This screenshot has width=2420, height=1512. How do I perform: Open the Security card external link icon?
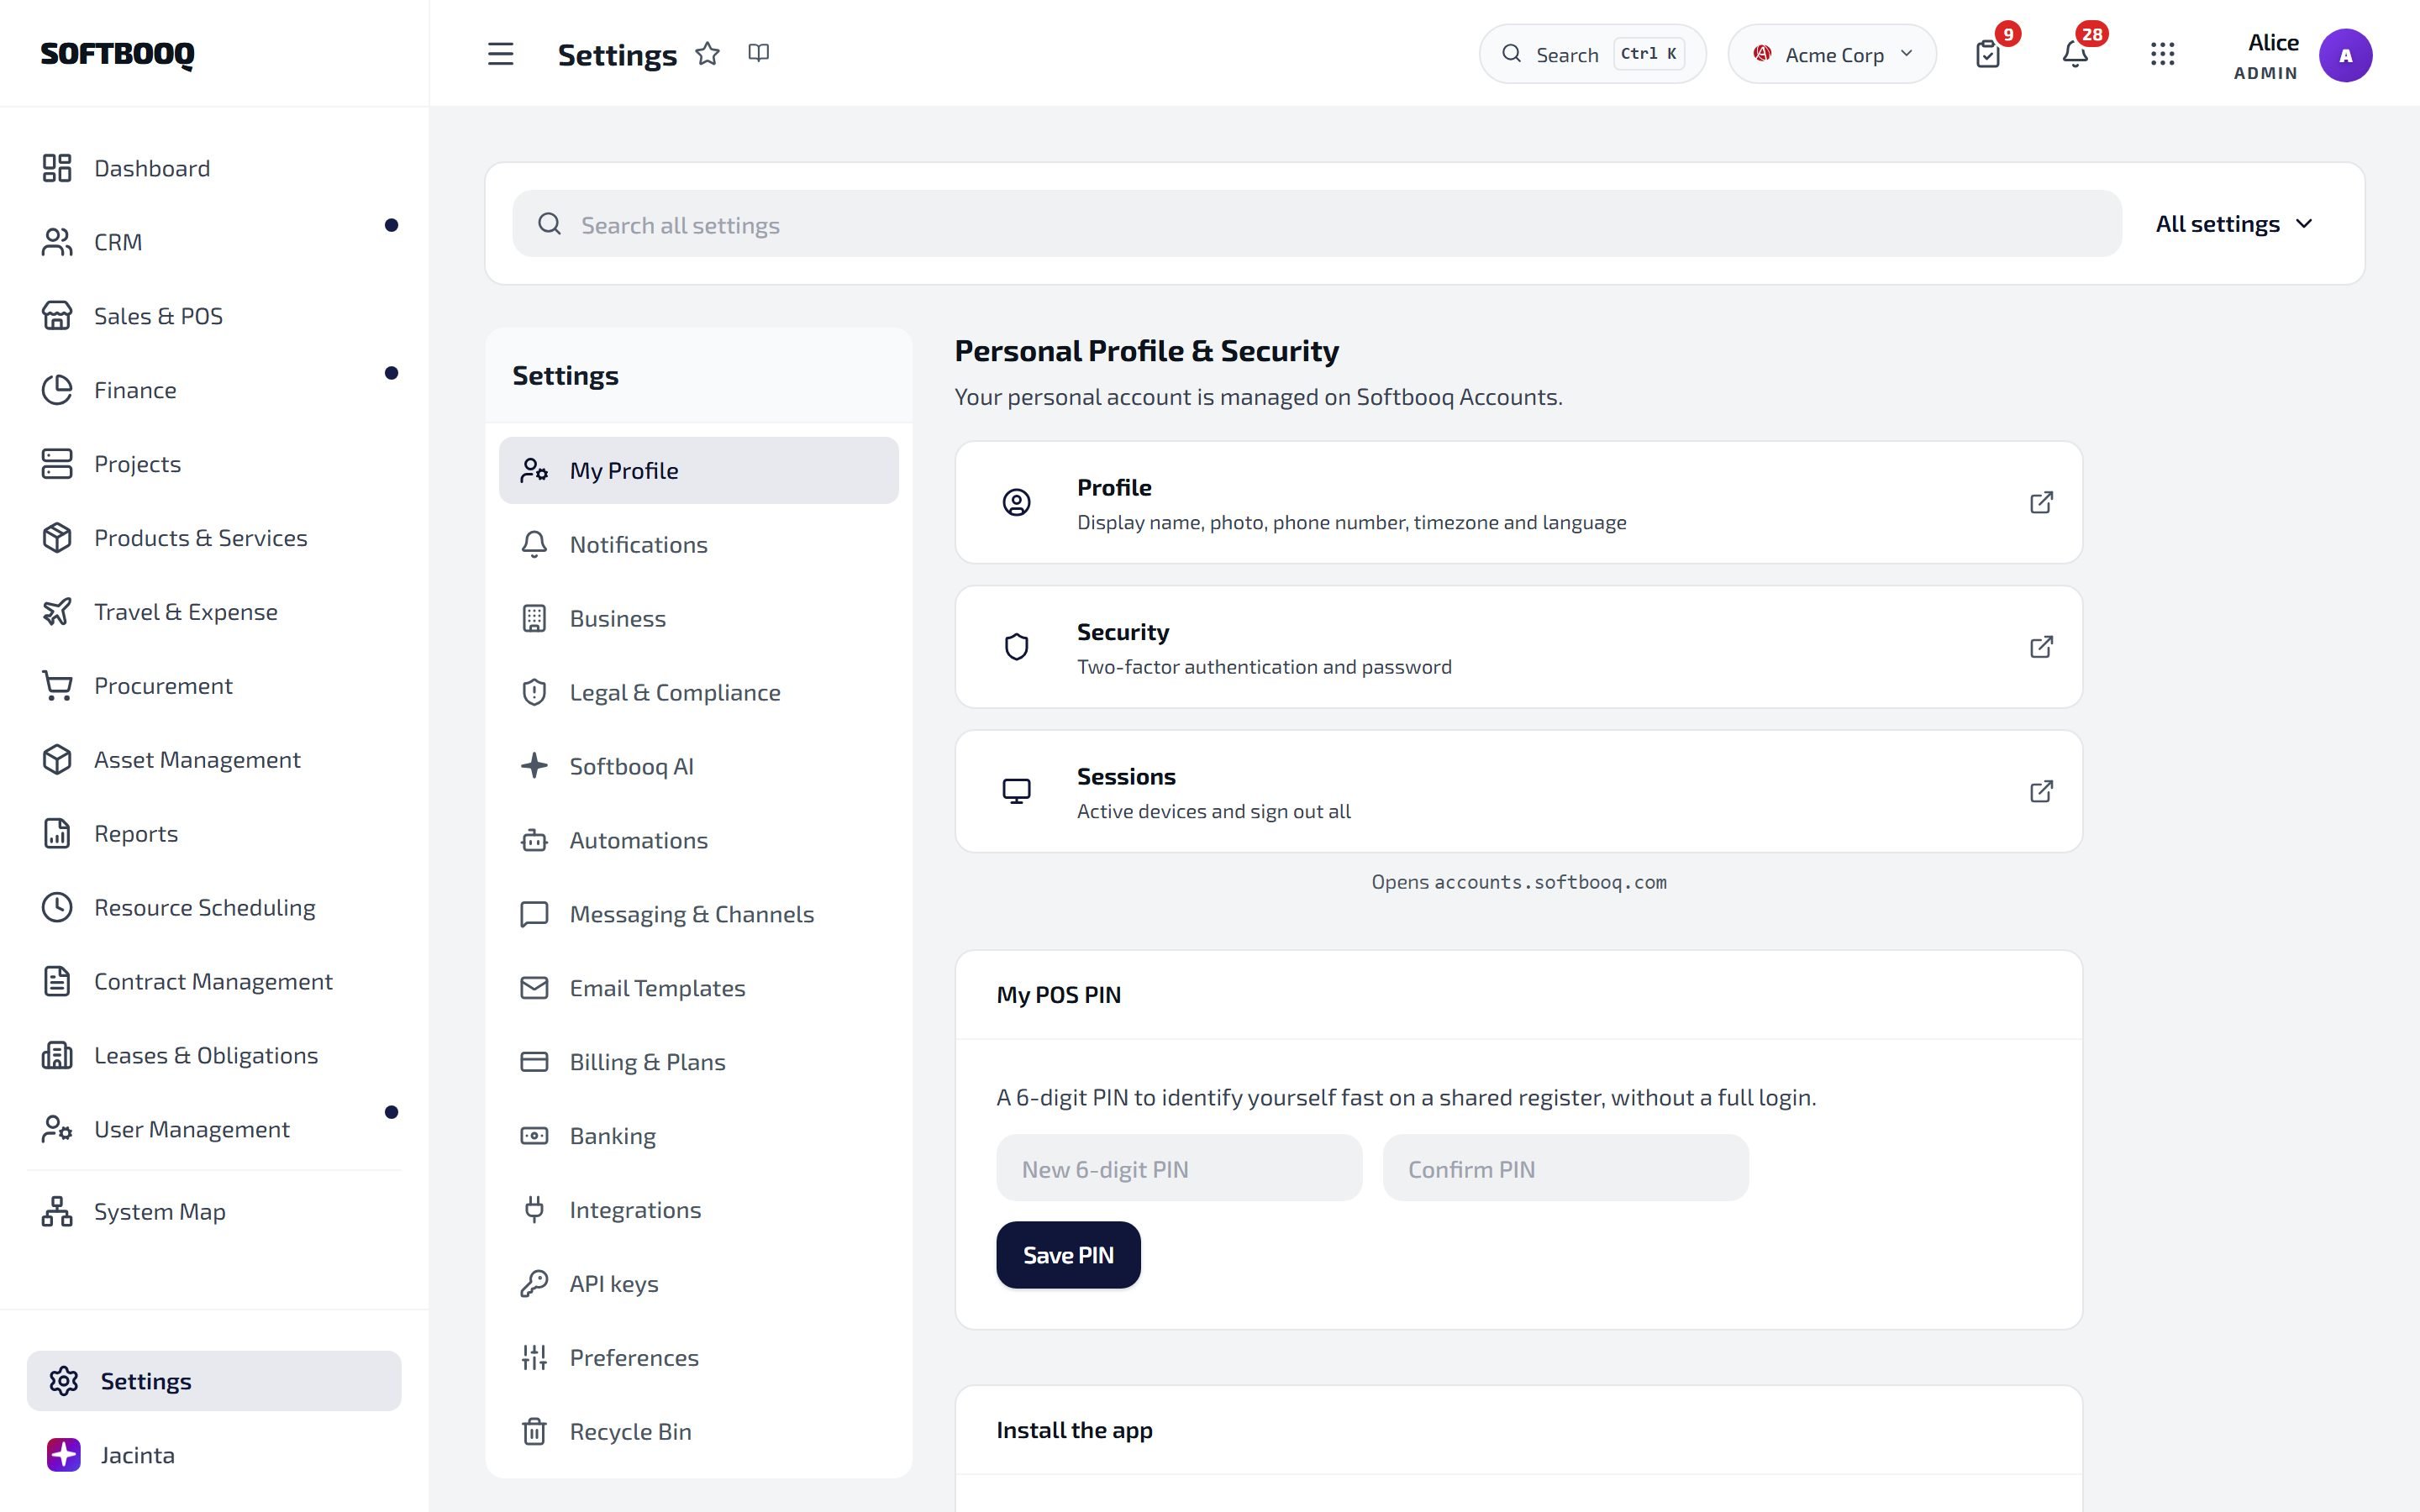tap(2041, 647)
